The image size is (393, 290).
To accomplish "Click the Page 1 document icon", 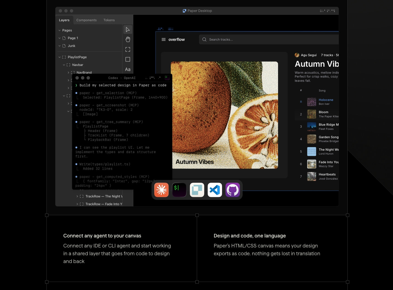I will point(64,38).
